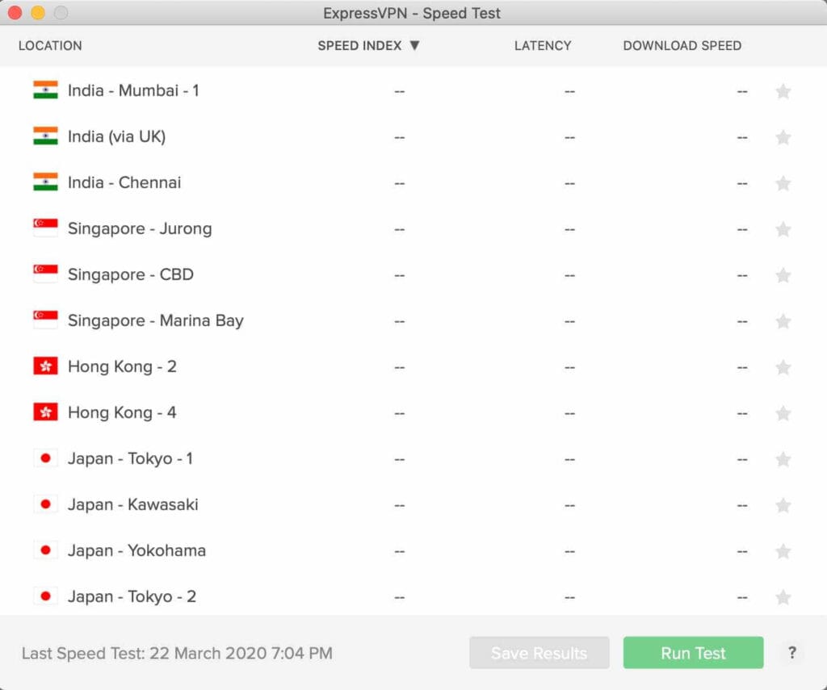Toggle the favorite star for Hong Kong - 4
Image resolution: width=827 pixels, height=690 pixels.
(783, 413)
